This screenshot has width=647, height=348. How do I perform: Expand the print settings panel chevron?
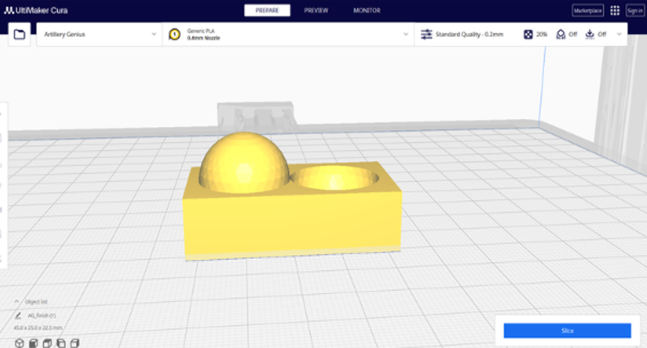619,34
